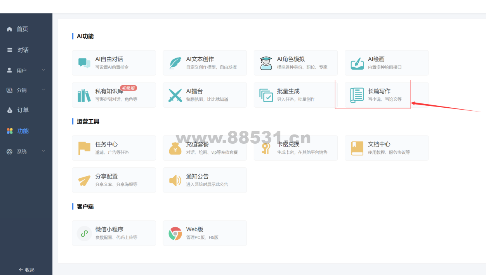Expand the 用户 sidebar submenu arrow

click(x=43, y=70)
